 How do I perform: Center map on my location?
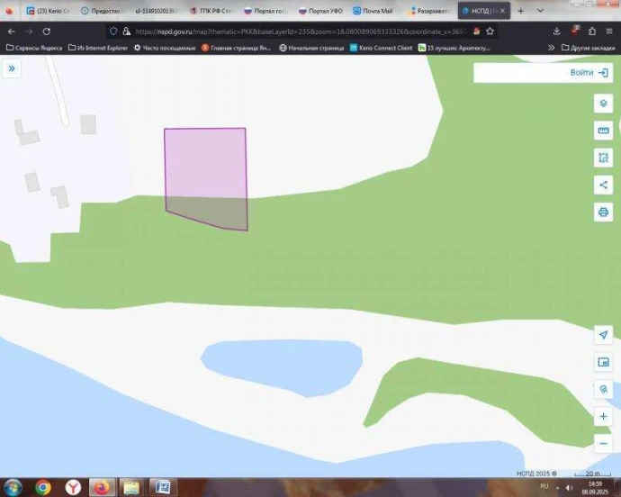[603, 334]
